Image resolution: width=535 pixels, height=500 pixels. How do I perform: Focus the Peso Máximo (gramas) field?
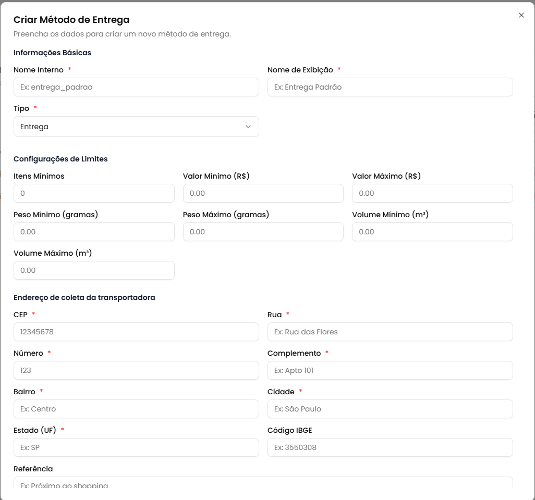(x=263, y=232)
